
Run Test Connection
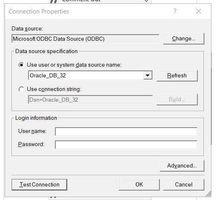tap(40, 185)
